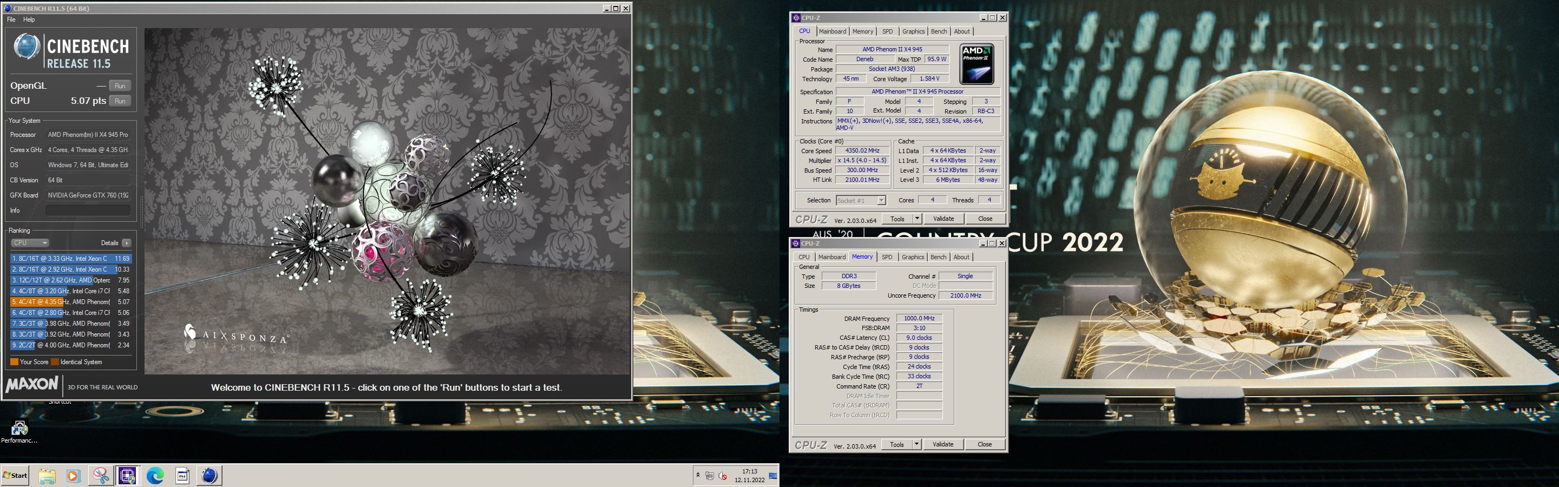The width and height of the screenshot is (1559, 487).
Task: Show hidden tray icons
Action: coord(698,476)
